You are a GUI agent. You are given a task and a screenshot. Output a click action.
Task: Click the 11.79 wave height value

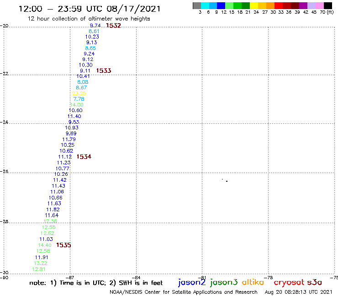[69, 139]
